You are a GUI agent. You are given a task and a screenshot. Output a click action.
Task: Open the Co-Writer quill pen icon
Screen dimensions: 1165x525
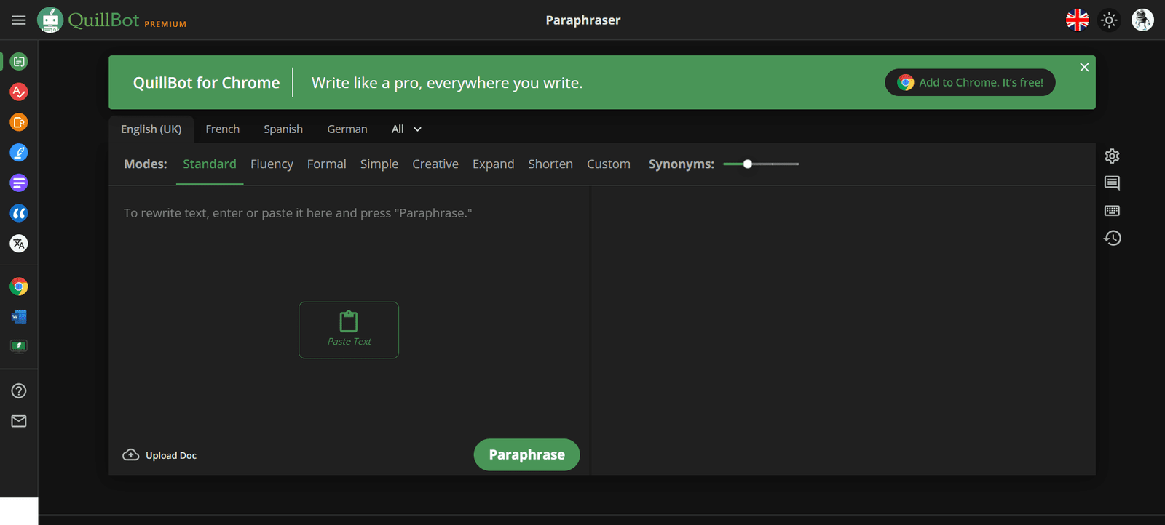pos(19,153)
